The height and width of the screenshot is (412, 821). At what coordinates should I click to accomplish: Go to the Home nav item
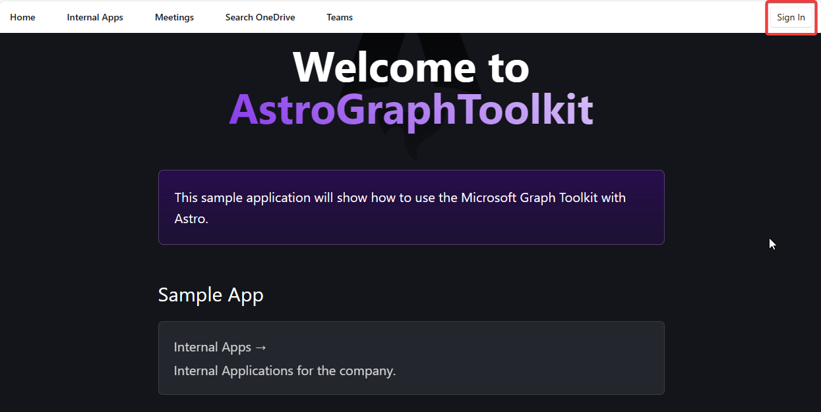(x=22, y=17)
